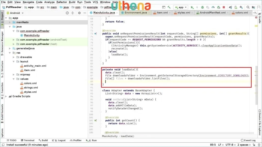Image resolution: width=262 pixels, height=147 pixels.
Task: Click the Select Run/Debug target window icon
Action: coord(164,7)
